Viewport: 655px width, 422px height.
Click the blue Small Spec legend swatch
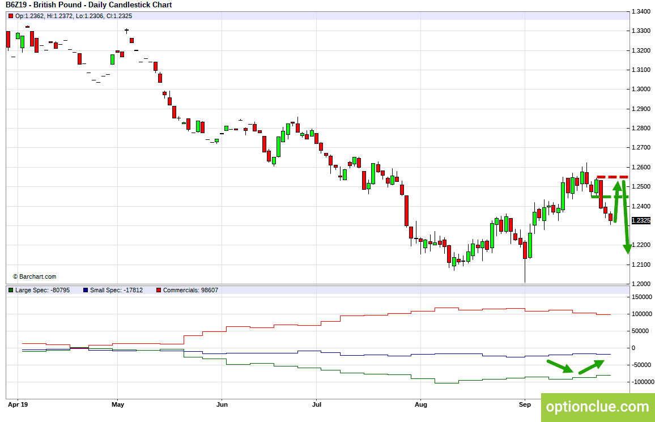click(x=86, y=290)
